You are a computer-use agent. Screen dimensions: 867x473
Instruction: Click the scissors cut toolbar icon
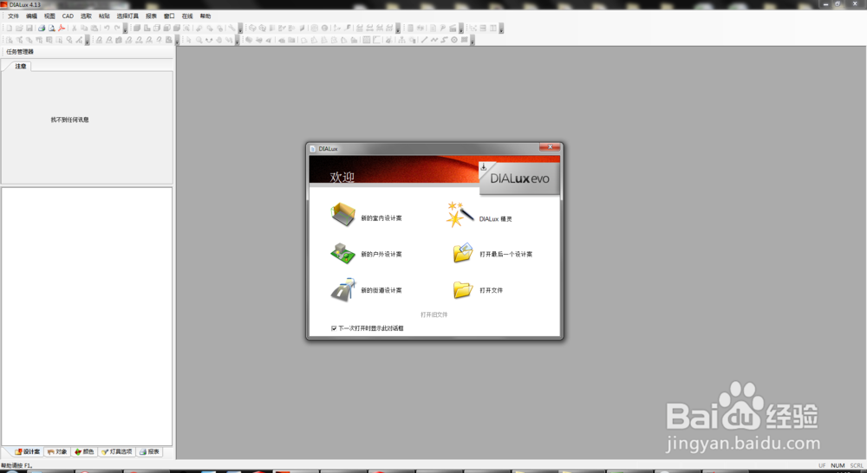tap(74, 28)
